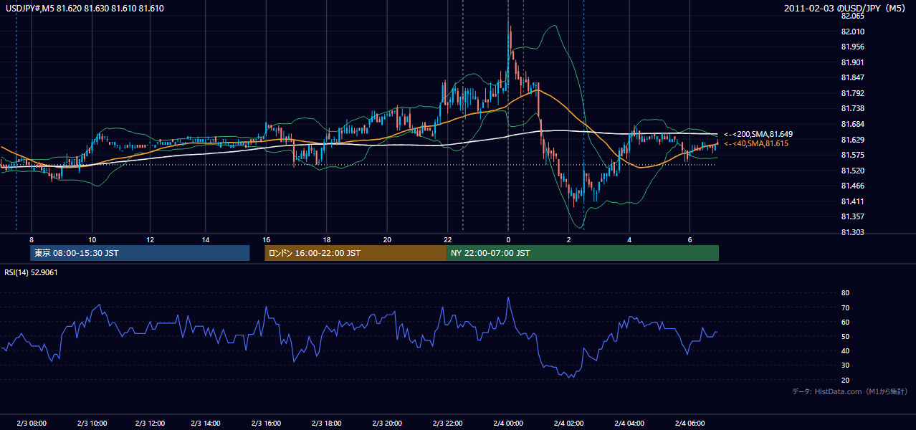The height and width of the screenshot is (430, 916).
Task: Click price axis value 81.411
Action: pyautogui.click(x=852, y=201)
